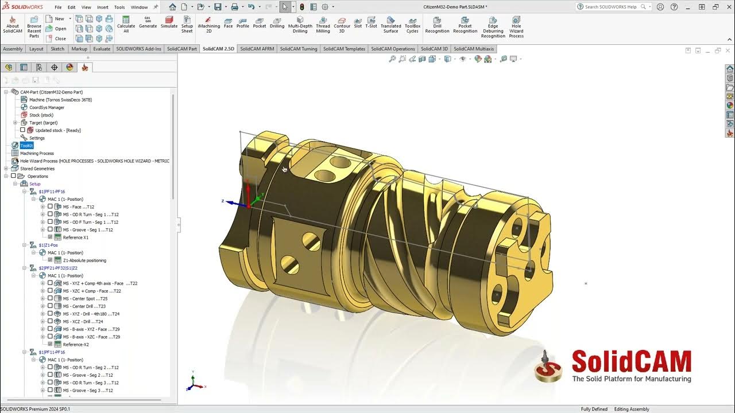The width and height of the screenshot is (735, 413).
Task: Open Setup Sheet
Action: pos(187,26)
